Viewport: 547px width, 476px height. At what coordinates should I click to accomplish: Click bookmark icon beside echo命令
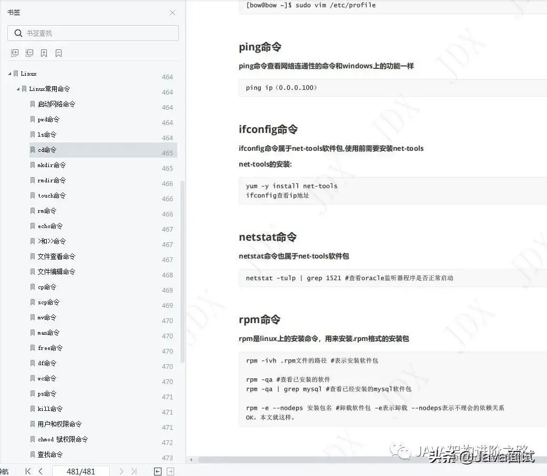[x=33, y=226]
